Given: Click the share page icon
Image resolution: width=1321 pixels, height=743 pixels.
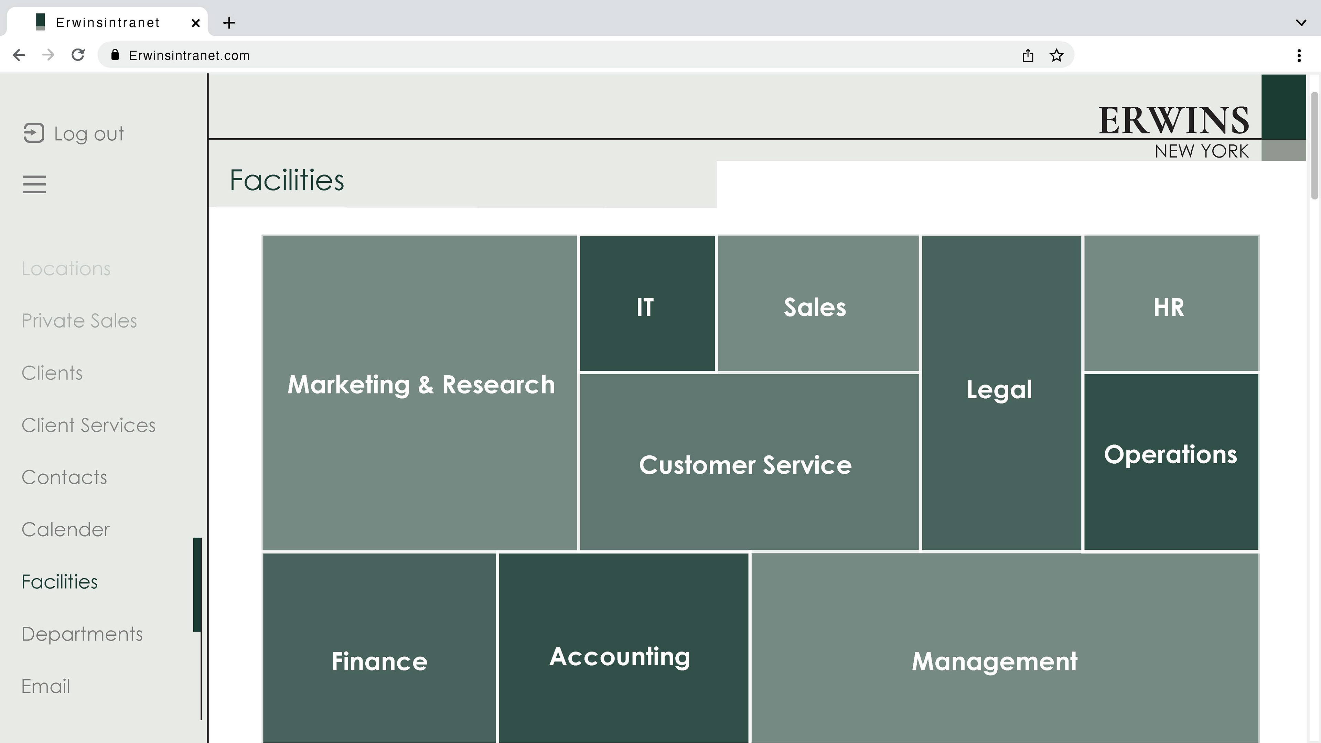Looking at the screenshot, I should (x=1027, y=55).
